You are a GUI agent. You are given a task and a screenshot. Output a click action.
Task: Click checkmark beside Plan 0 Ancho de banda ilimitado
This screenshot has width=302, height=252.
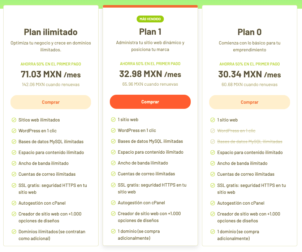click(x=213, y=163)
